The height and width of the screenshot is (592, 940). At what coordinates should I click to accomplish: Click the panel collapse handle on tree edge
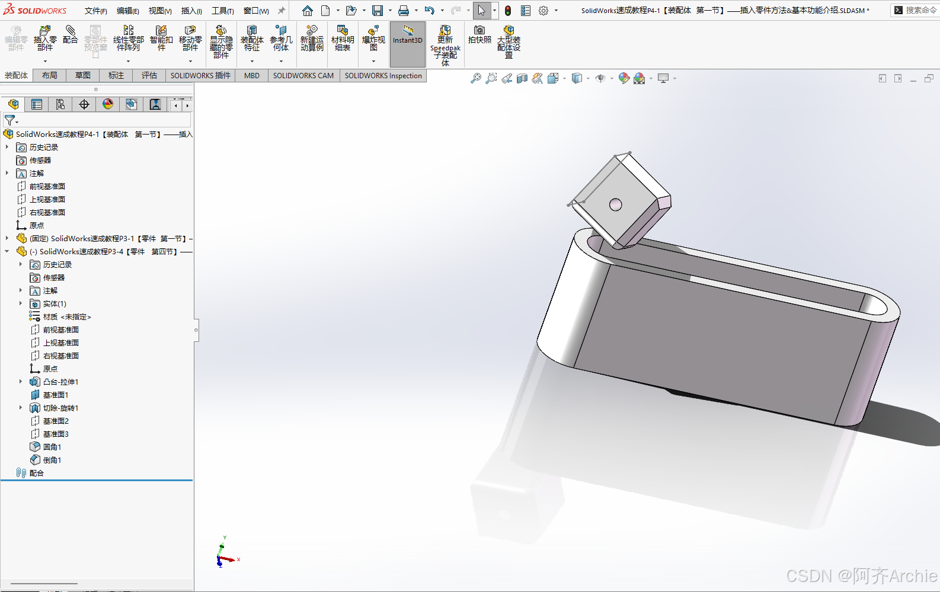click(196, 330)
